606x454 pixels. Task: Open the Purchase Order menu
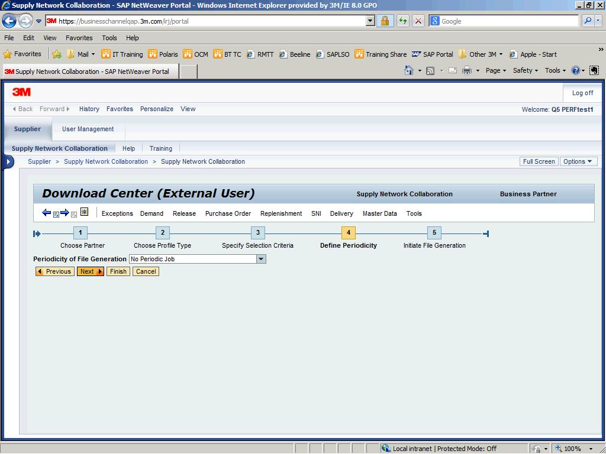(x=228, y=213)
